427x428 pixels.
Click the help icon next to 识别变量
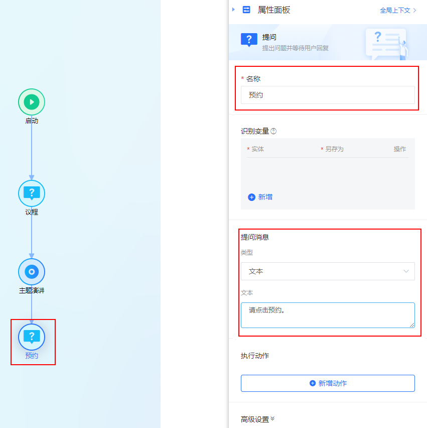tap(273, 131)
